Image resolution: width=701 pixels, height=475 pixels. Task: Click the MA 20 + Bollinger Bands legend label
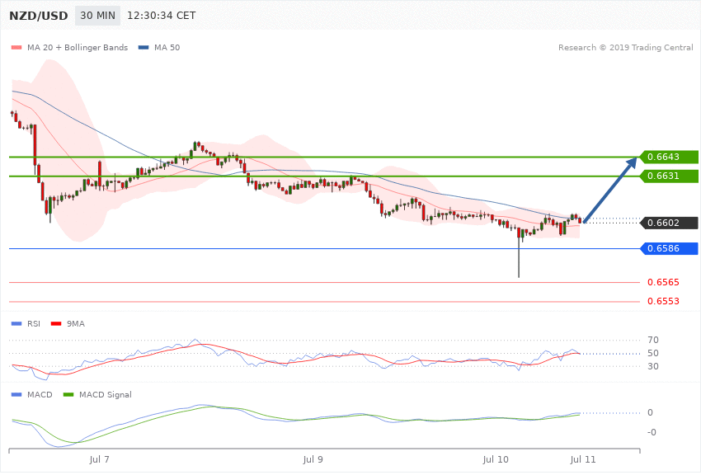click(x=78, y=47)
